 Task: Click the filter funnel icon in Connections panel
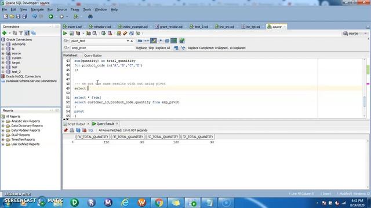(x=21, y=33)
